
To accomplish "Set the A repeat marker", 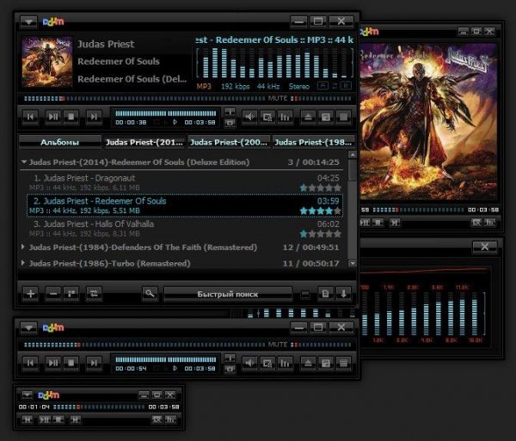I will tap(322, 86).
